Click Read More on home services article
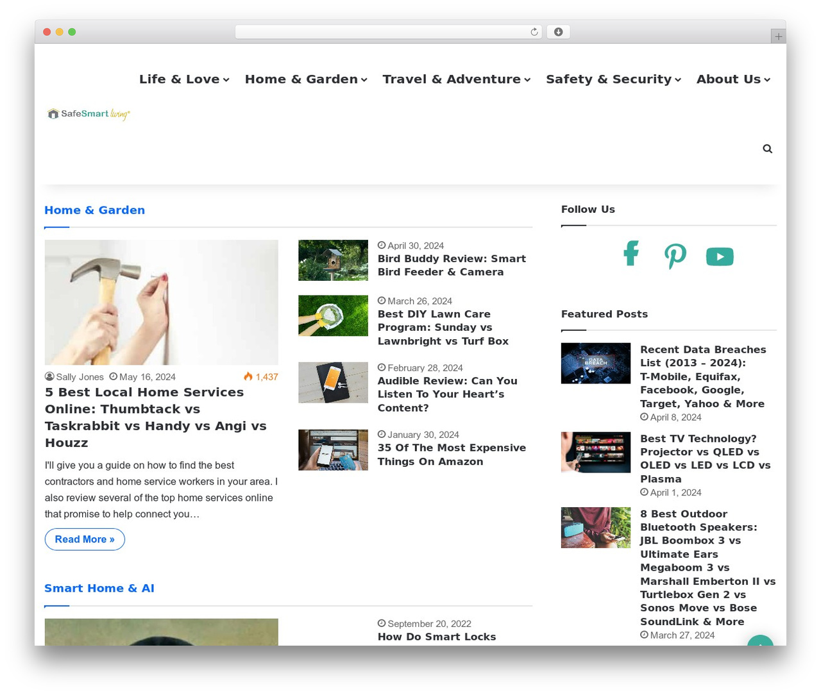 tap(85, 539)
